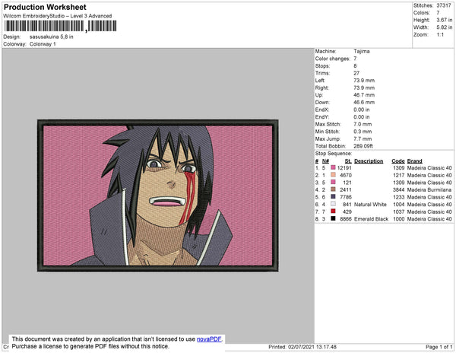Viewport: 456px width, 353px height.
Task: Click the 'Brand' column header
Action: (x=415, y=161)
